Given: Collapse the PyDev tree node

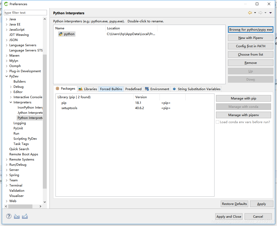Looking at the screenshot, I should coord(6,76).
